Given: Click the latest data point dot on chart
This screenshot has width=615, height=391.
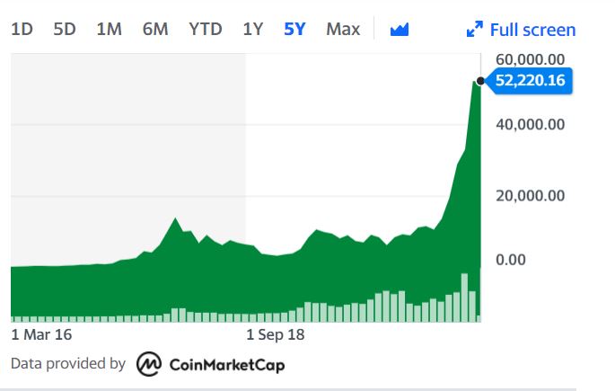Looking at the screenshot, I should 480,81.
